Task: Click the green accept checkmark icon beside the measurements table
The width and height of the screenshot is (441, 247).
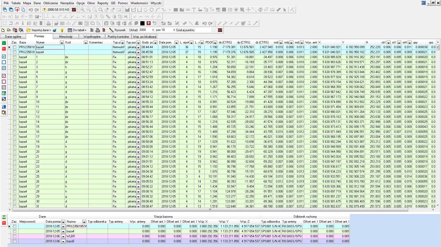Action: tap(4, 43)
